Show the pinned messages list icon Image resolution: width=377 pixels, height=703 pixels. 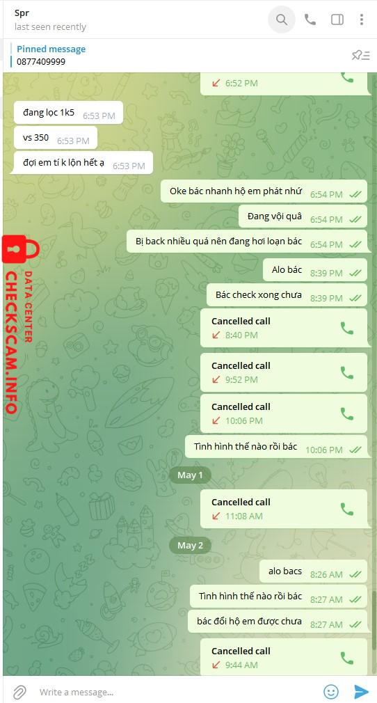(360, 55)
